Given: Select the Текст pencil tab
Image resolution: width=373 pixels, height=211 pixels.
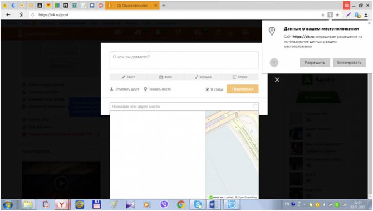Looking at the screenshot, I should [129, 77].
